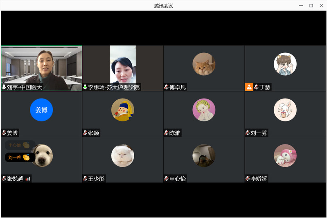This screenshot has width=327, height=218.
Task: Click 刘一秀's clapping reaction bubble
Action: [19, 157]
